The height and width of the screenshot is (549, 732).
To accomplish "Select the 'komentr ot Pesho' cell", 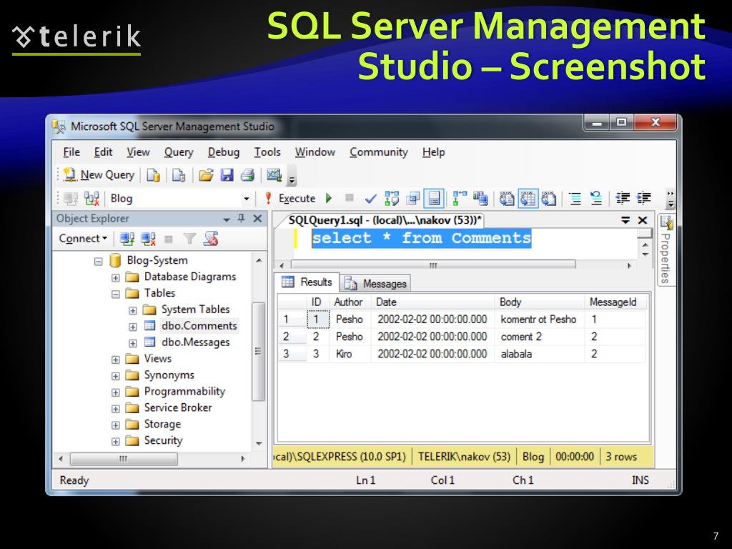I will click(539, 320).
